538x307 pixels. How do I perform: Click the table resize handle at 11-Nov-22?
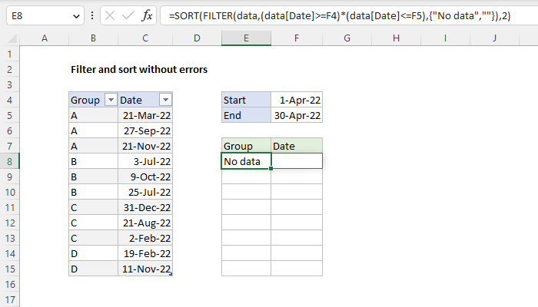pos(171,274)
